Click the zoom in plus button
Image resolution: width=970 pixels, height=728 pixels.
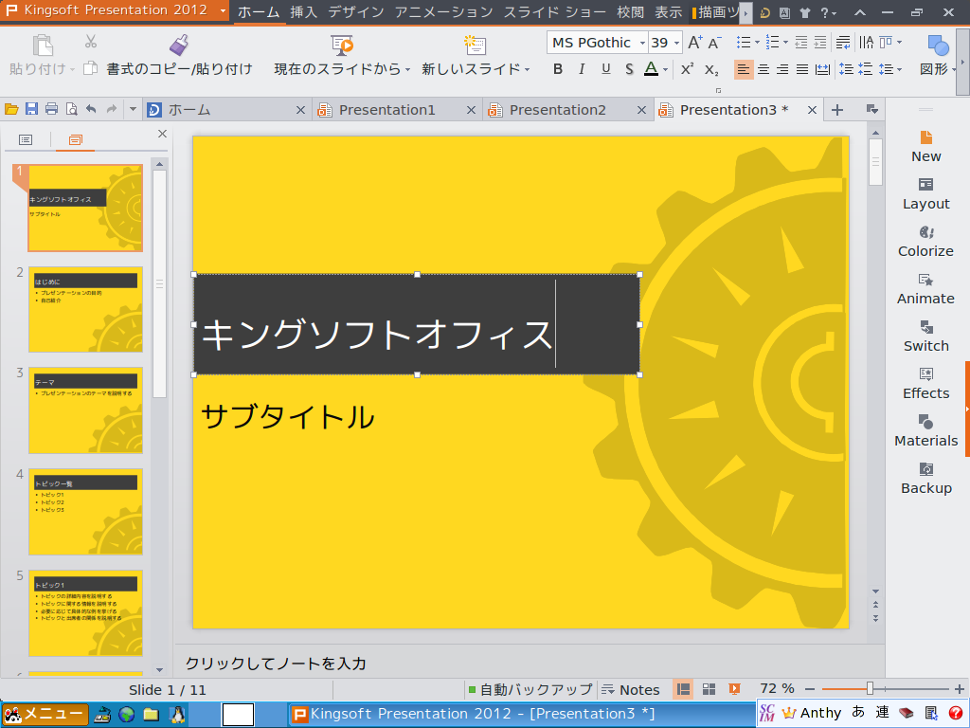pyautogui.click(x=960, y=689)
